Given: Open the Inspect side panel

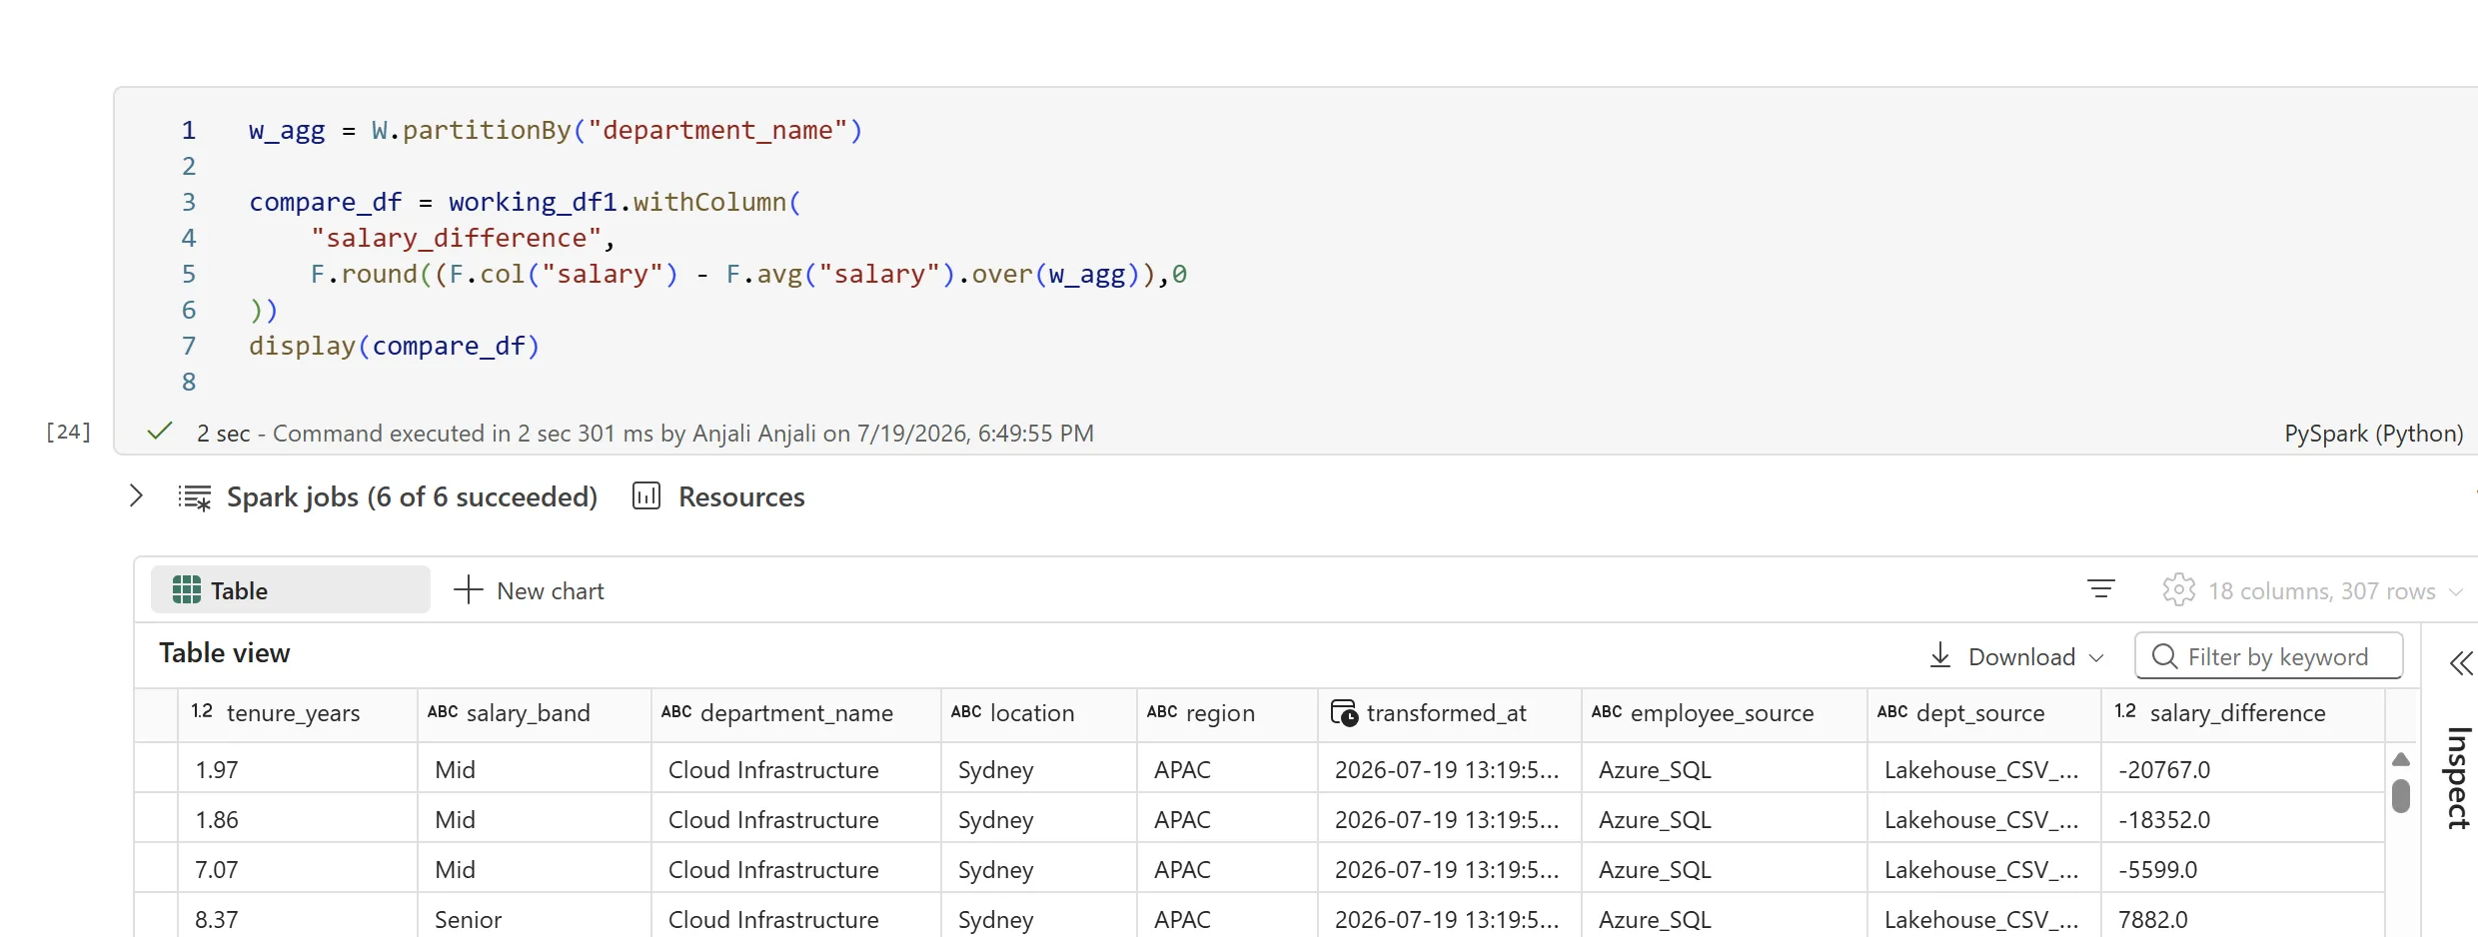Looking at the screenshot, I should pos(2458,778).
